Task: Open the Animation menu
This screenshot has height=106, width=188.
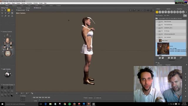Action: click(x=29, y=3)
